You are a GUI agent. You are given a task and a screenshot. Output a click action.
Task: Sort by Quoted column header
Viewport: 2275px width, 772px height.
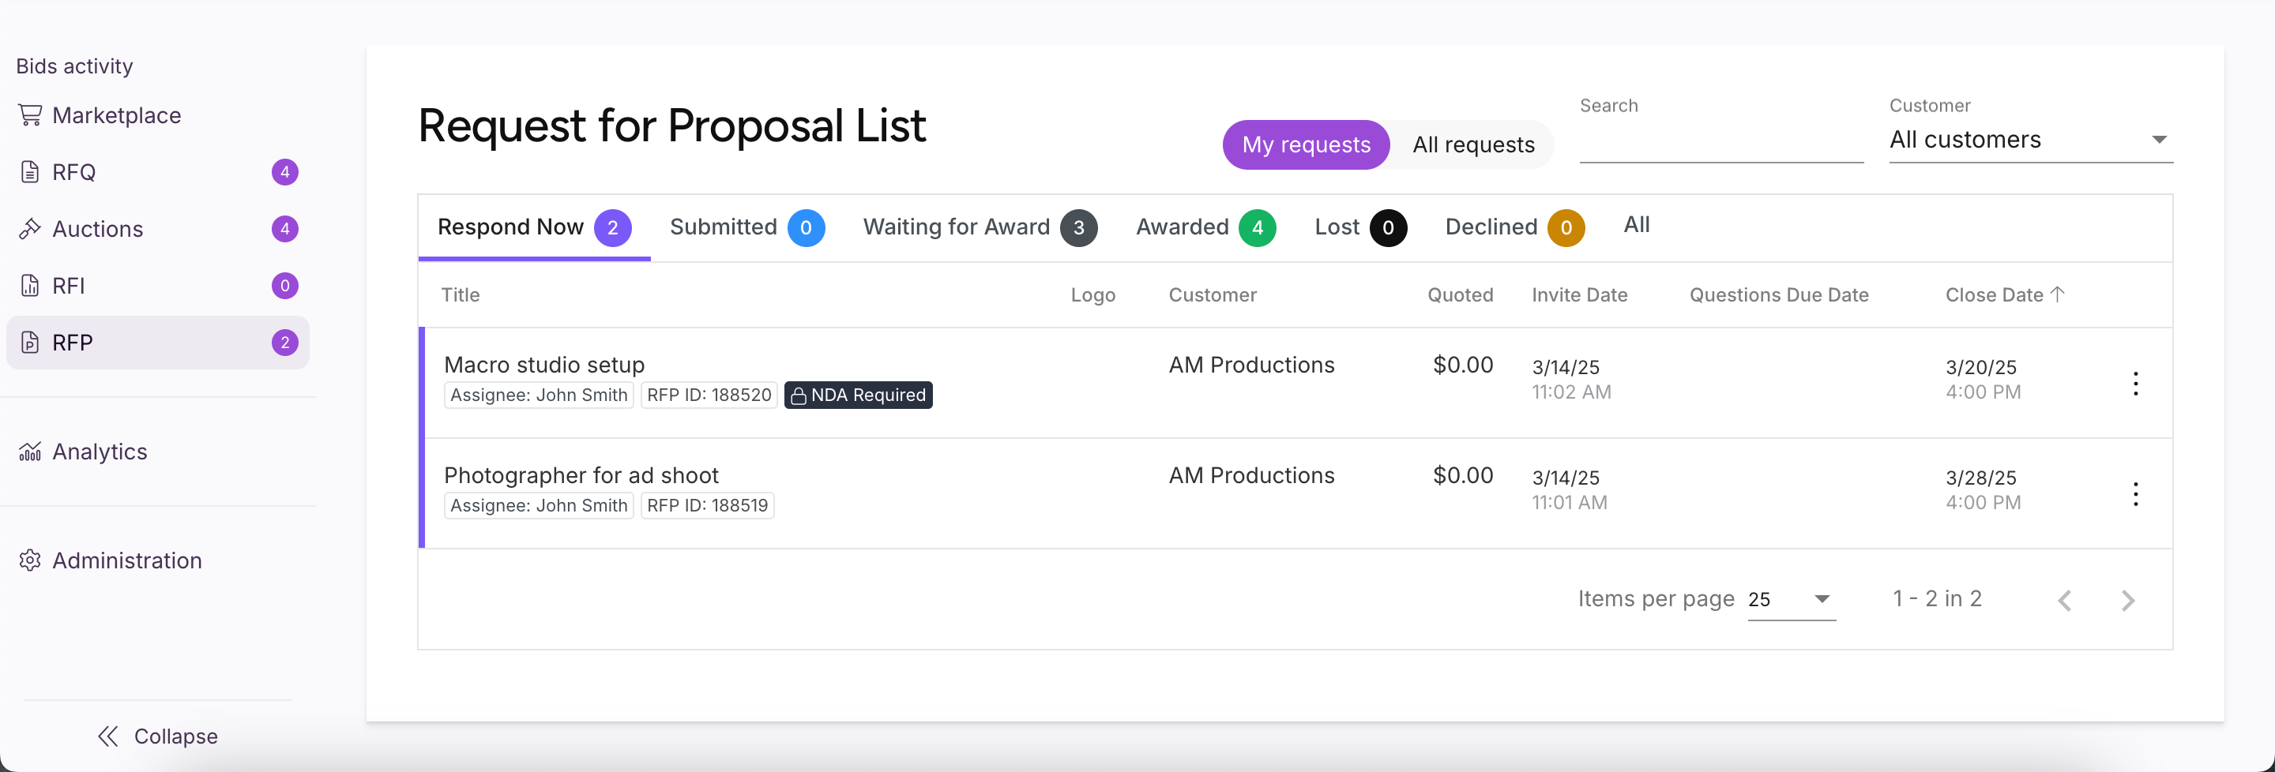point(1460,294)
